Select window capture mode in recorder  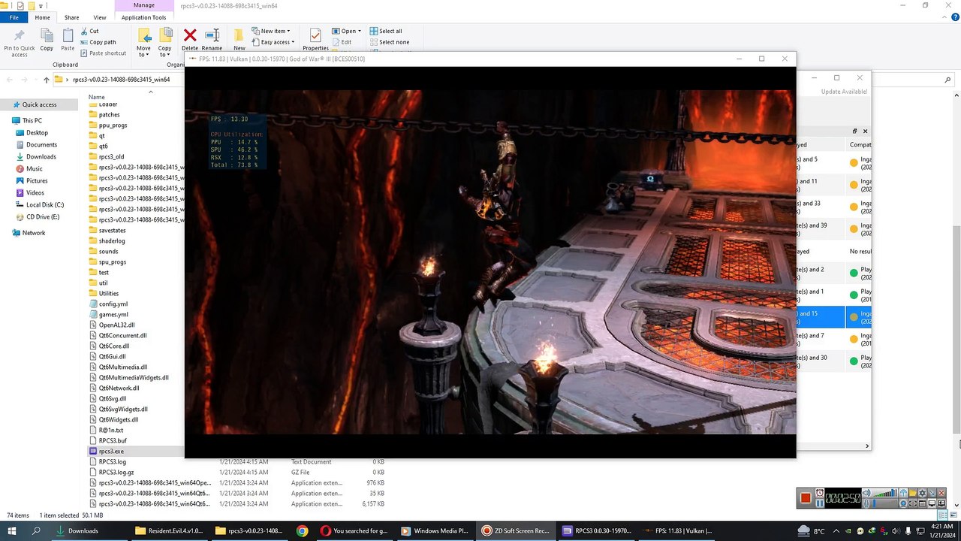click(x=922, y=503)
